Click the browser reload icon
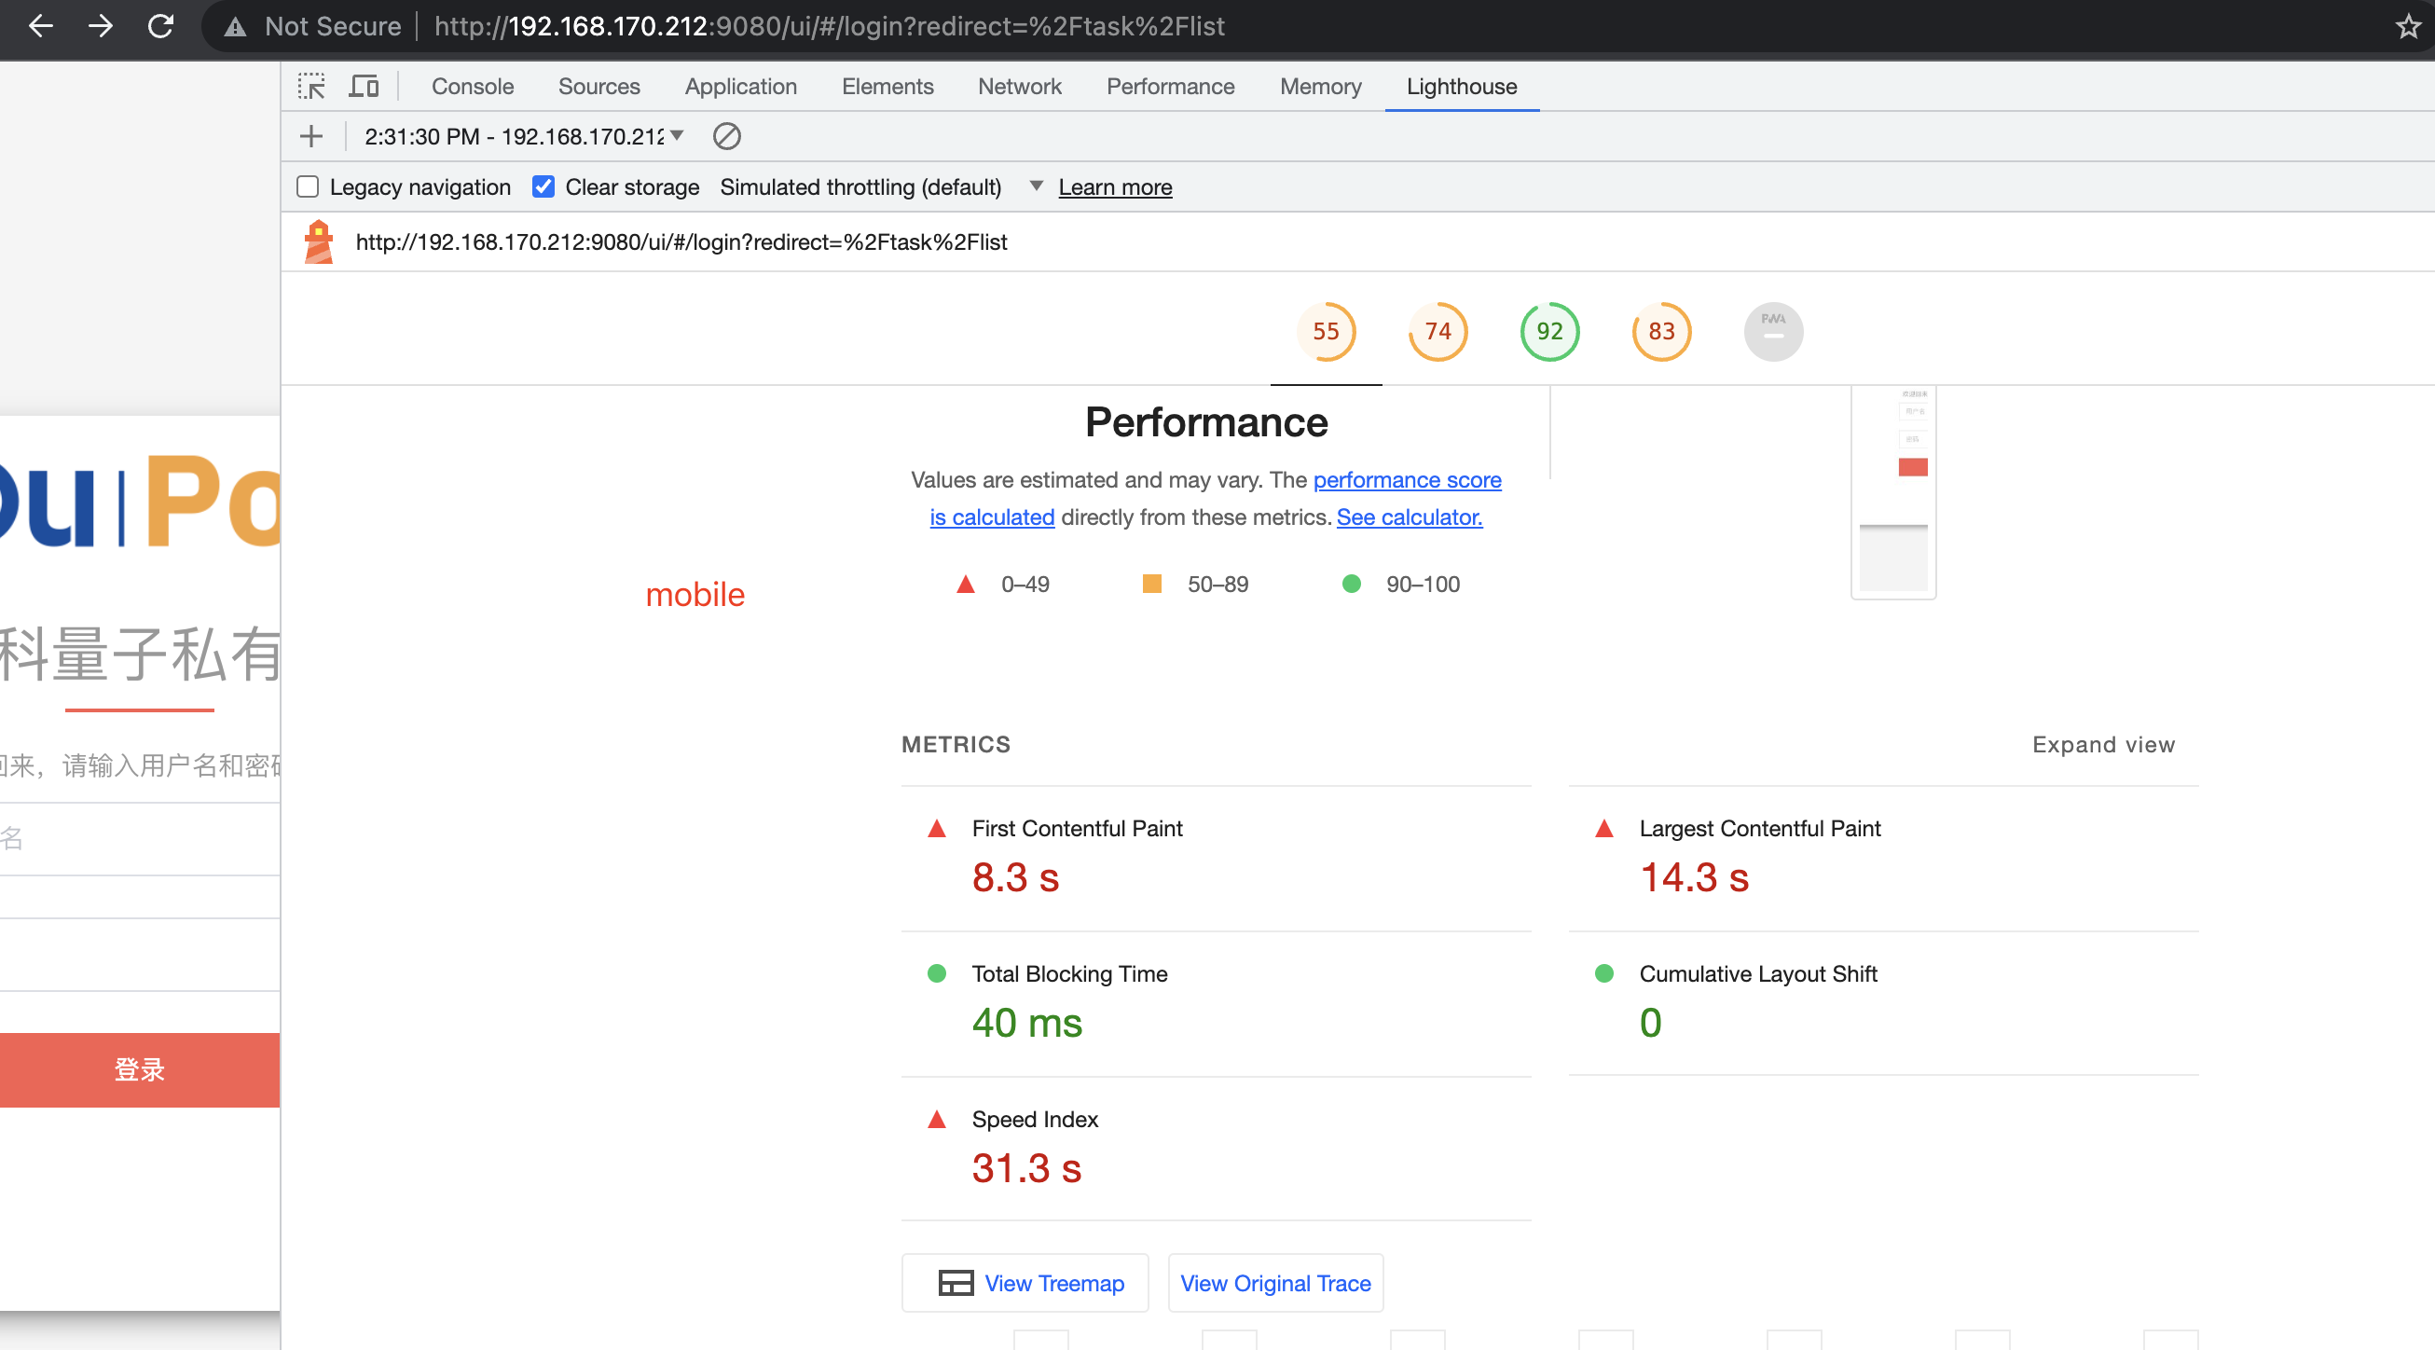The image size is (2435, 1350). click(160, 25)
